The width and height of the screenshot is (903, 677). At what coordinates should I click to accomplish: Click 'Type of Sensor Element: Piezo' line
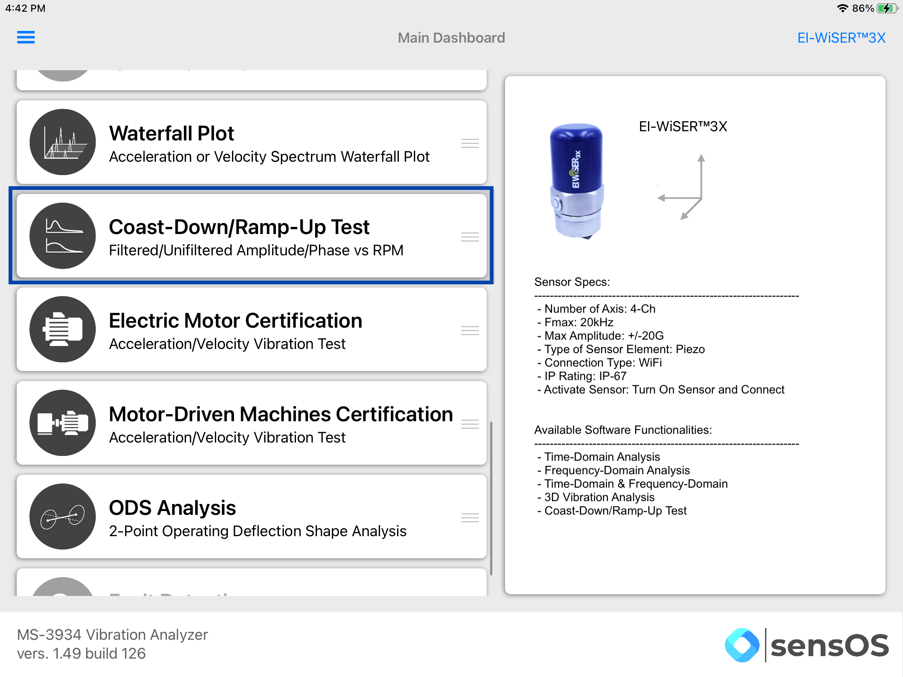621,349
